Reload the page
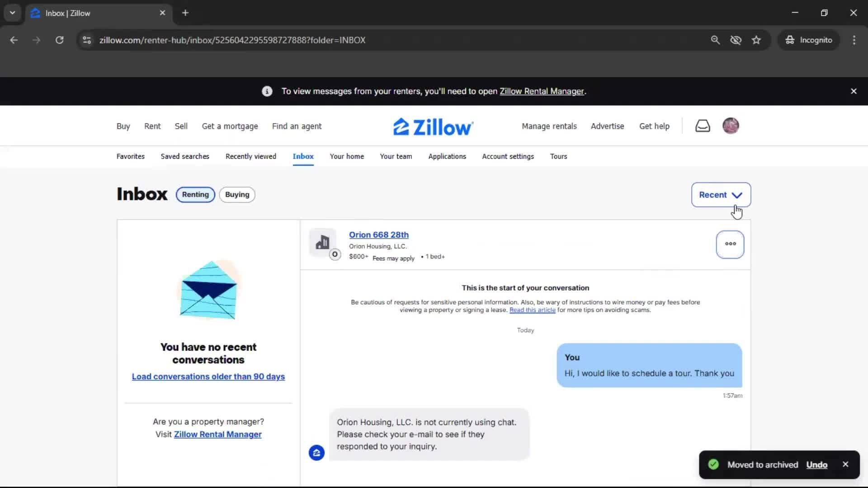This screenshot has width=868, height=488. point(59,40)
